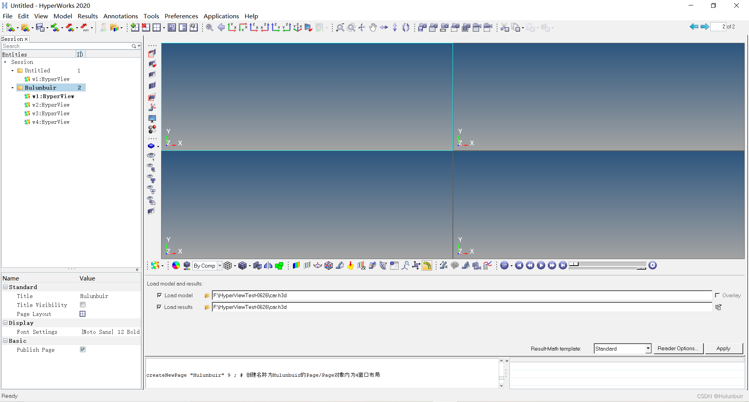Click the Load model file path field

[462, 296]
